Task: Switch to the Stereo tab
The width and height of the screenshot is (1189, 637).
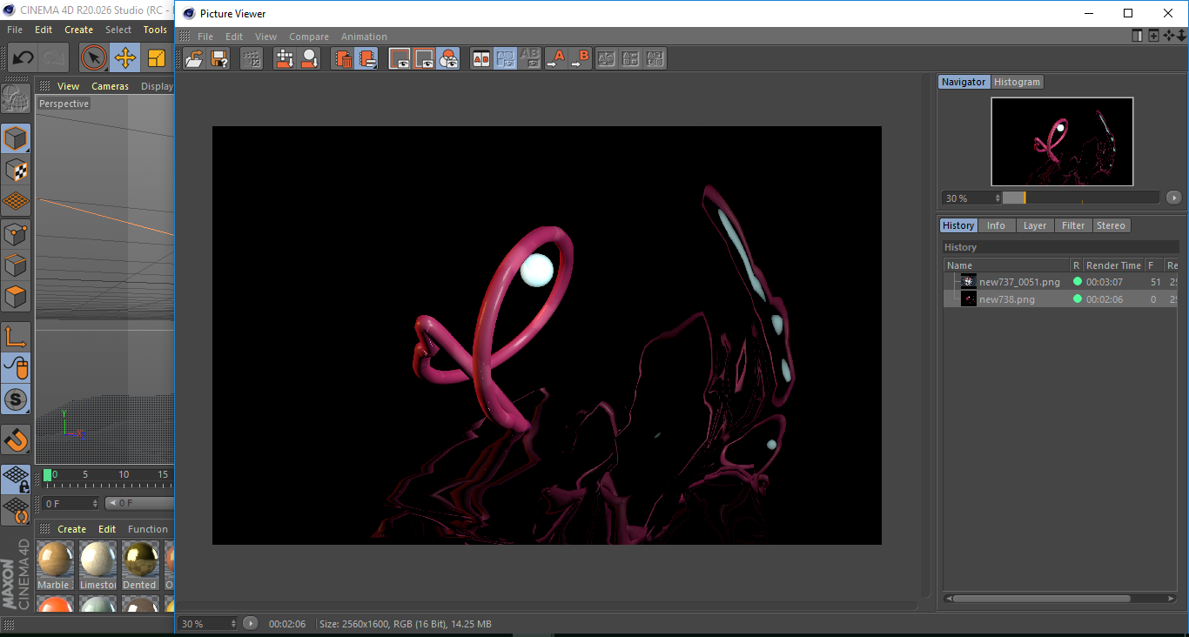Action: 1111,225
